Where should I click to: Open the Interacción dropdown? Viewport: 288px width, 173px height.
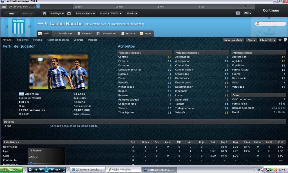point(267,40)
